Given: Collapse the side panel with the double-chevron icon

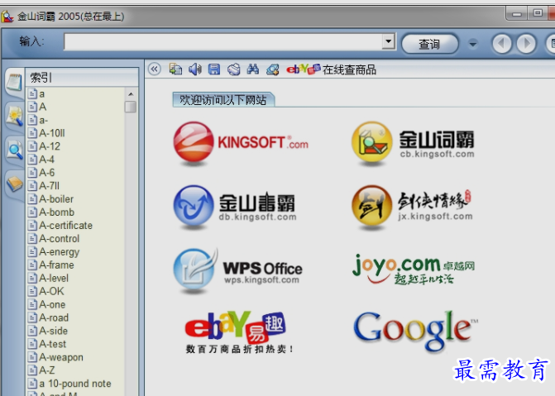Looking at the screenshot, I should pos(155,69).
